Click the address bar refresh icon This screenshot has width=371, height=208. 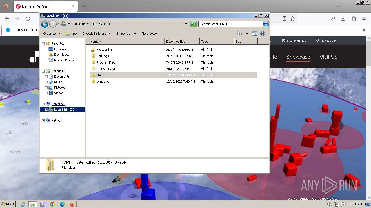coord(193,24)
